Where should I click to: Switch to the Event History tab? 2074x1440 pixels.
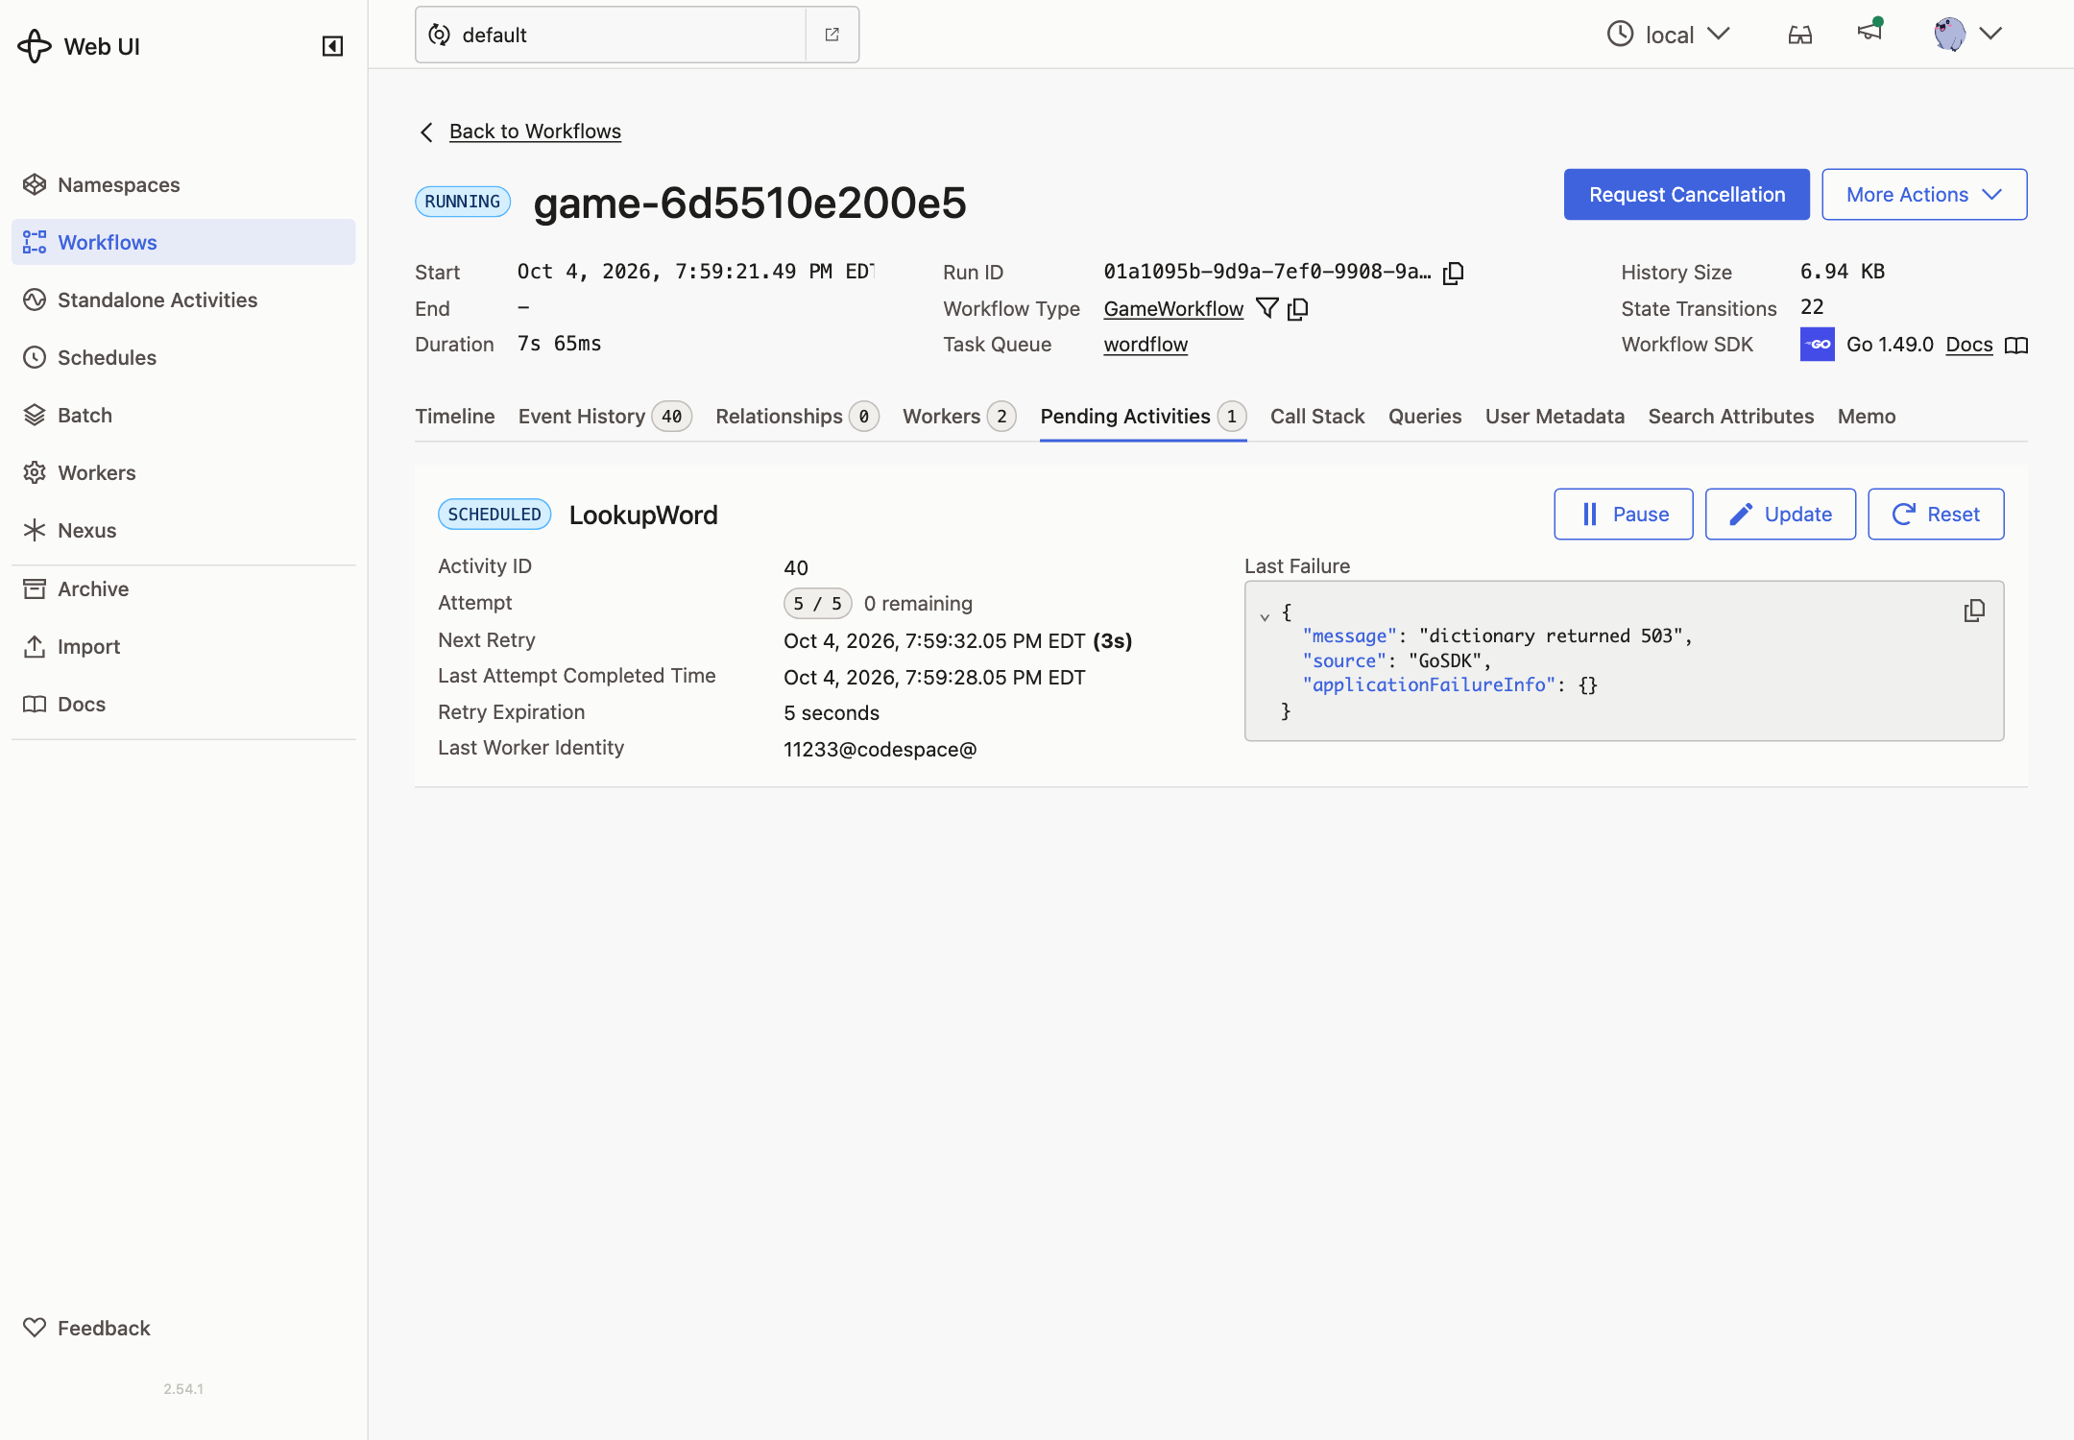coord(605,416)
